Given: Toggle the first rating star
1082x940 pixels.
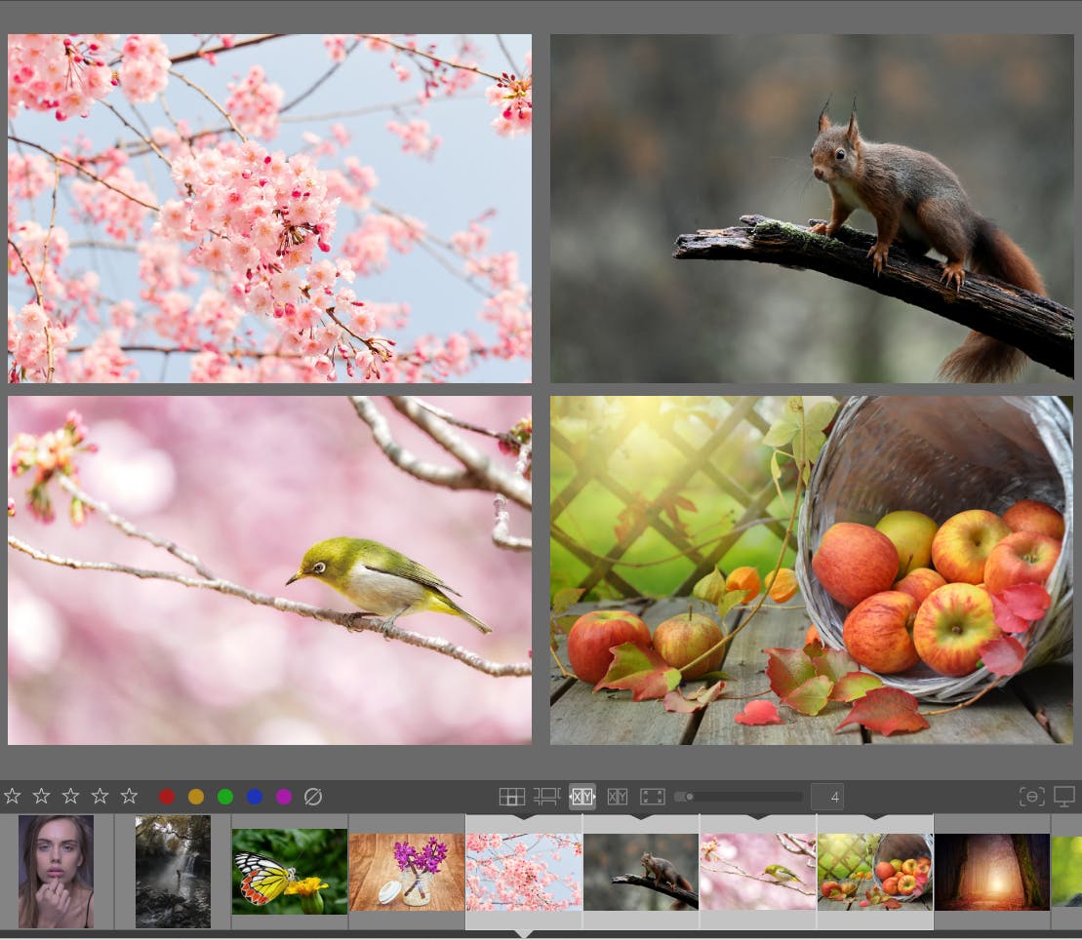Looking at the screenshot, I should tap(15, 796).
